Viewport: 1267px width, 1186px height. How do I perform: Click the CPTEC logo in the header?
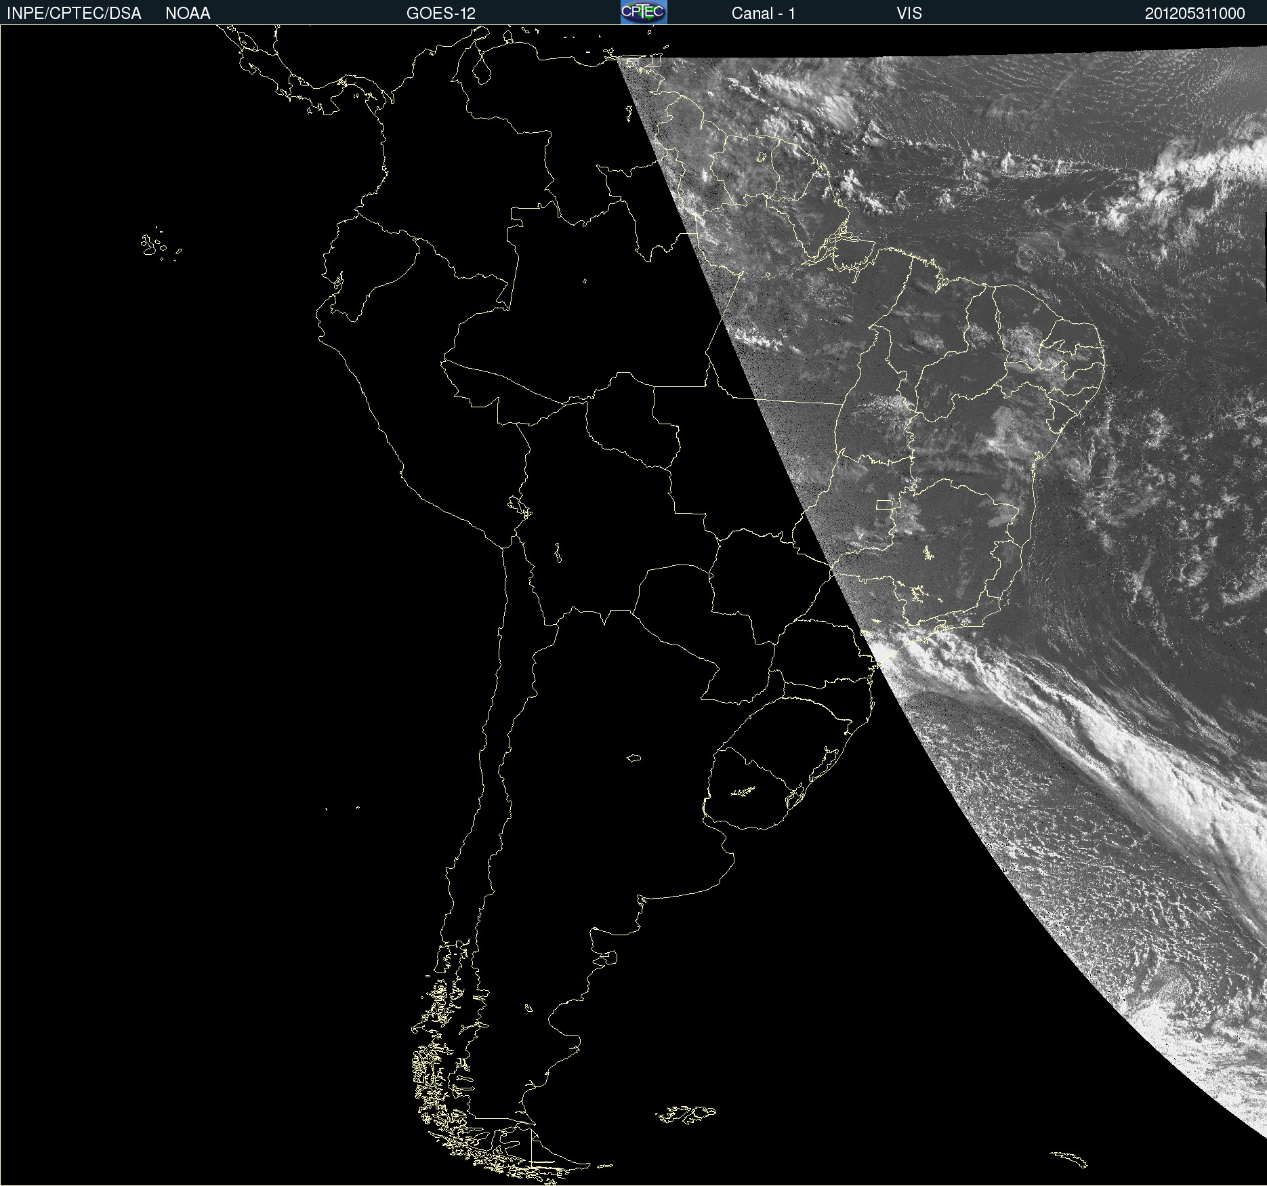[644, 12]
